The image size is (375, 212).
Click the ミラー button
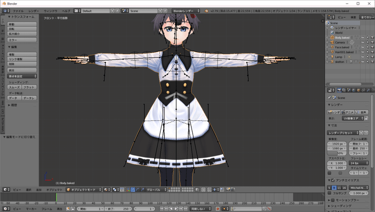22,40
